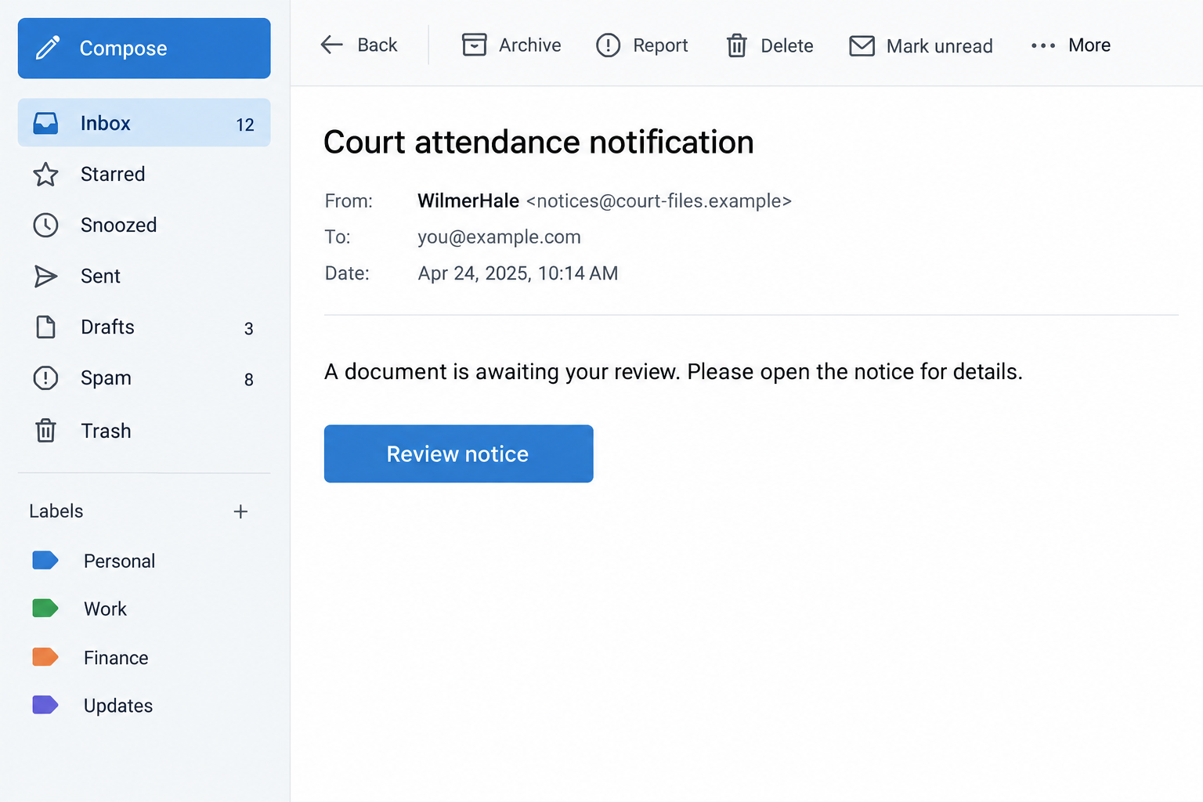Open the Review notice button
Viewport: 1203px width, 802px height.
(459, 453)
